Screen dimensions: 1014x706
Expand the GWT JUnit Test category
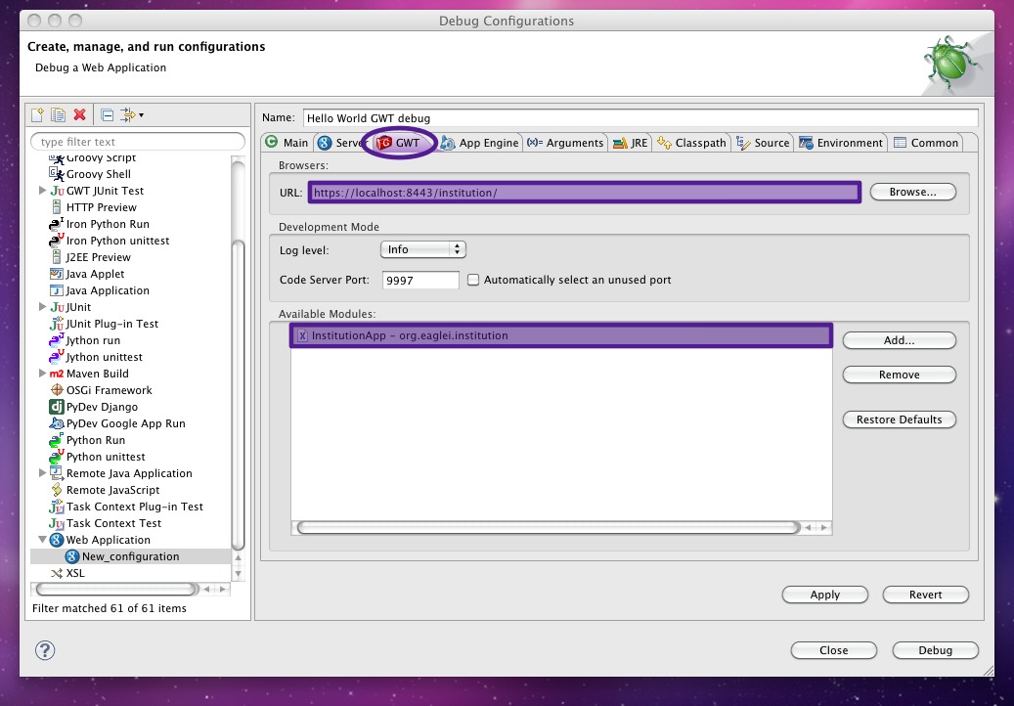[42, 190]
